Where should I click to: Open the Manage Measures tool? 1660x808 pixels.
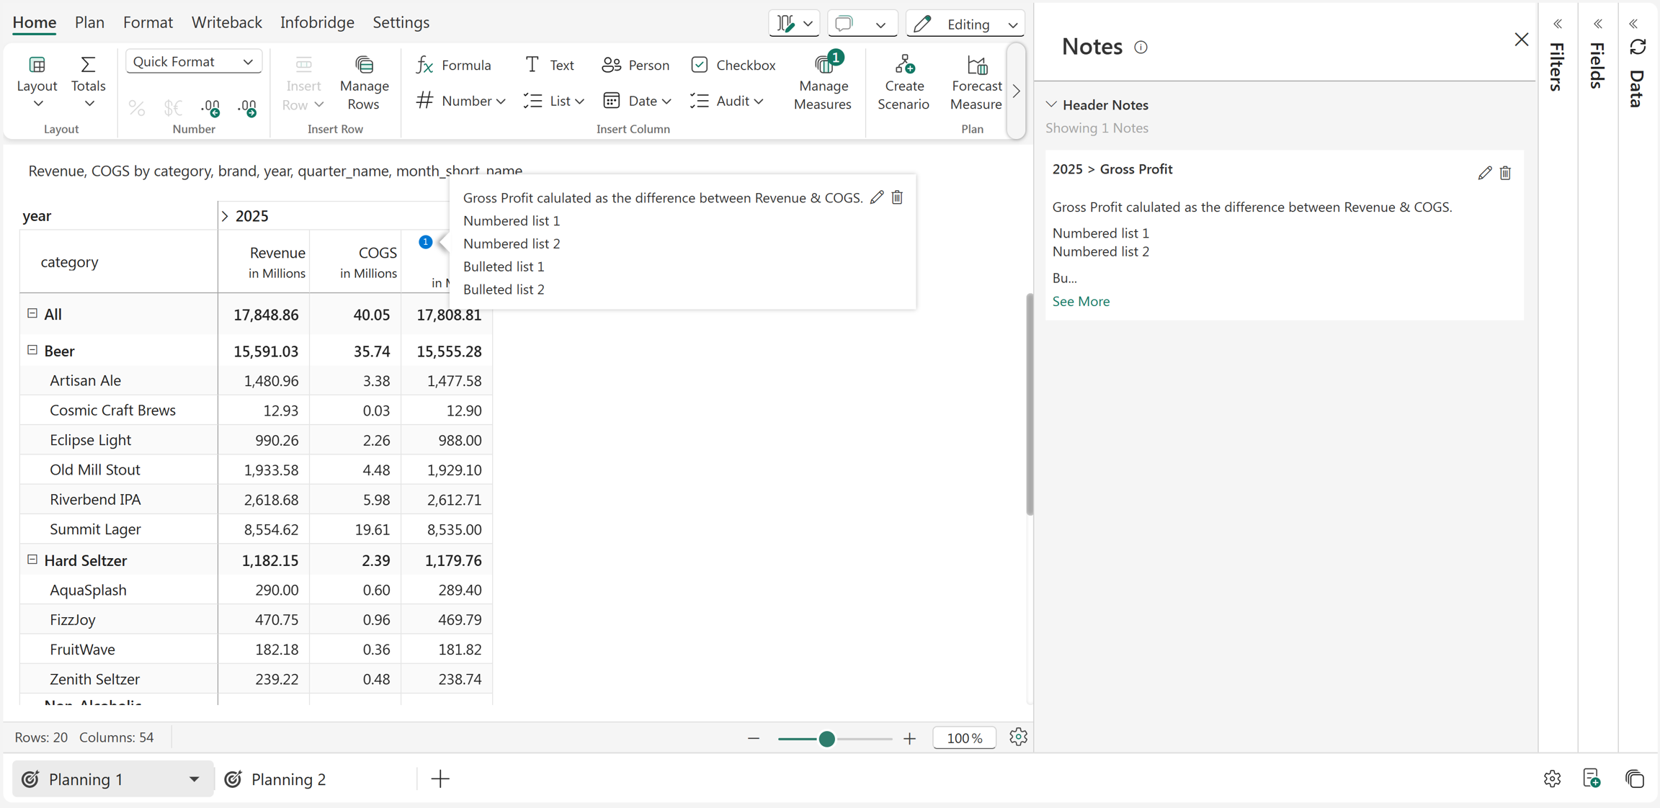(x=822, y=82)
